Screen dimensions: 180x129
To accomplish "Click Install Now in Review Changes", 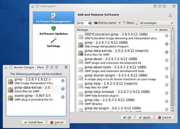I will coord(33,122).
